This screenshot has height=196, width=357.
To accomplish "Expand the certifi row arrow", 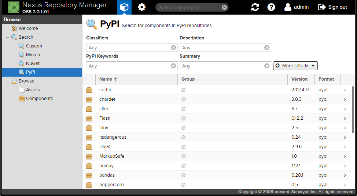I will tap(345, 90).
